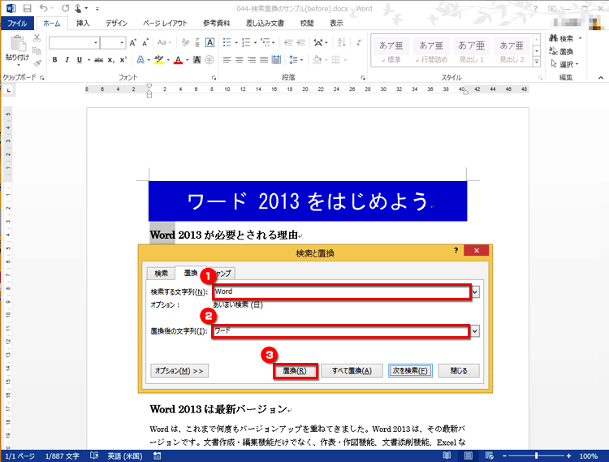Click the 検索する文字列 input field
609x462 pixels.
point(342,291)
